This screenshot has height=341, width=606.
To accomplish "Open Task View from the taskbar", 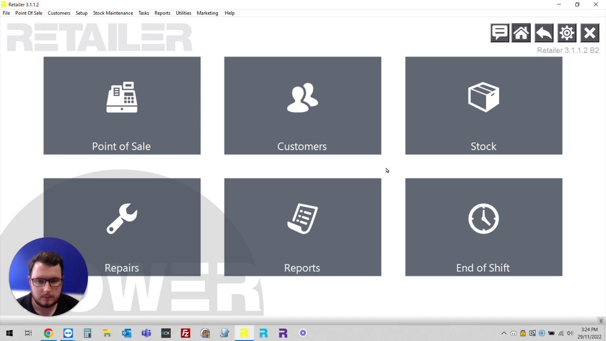I will pos(28,333).
